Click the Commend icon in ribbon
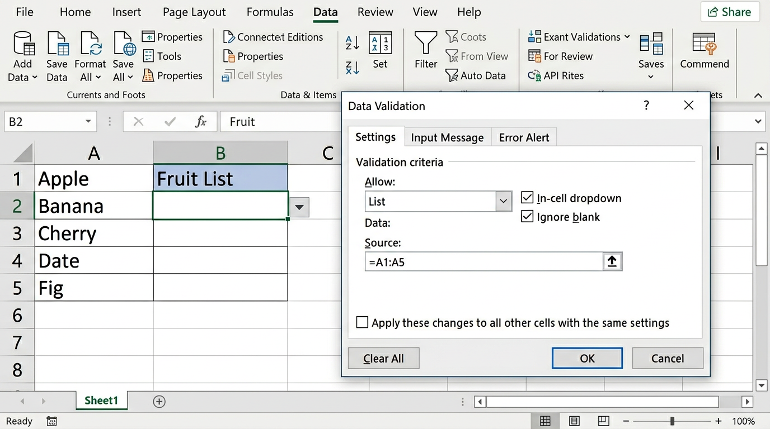 tap(704, 44)
